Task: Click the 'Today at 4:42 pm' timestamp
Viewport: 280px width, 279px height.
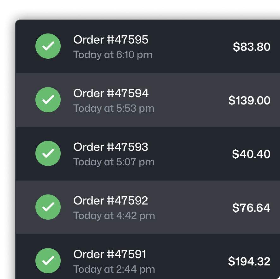Action: (x=114, y=216)
